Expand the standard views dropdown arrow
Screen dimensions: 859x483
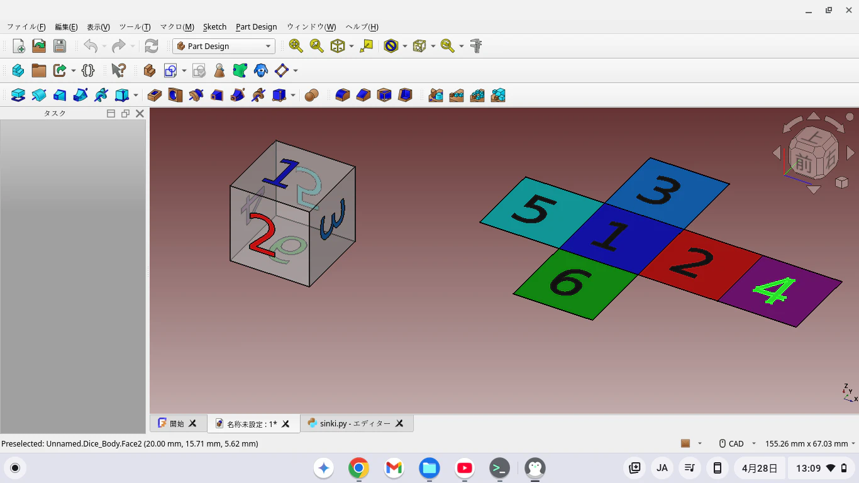pyautogui.click(x=352, y=46)
